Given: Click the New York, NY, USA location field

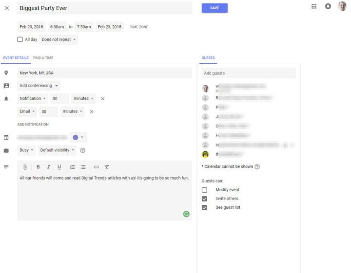Looking at the screenshot, I should 104,73.
